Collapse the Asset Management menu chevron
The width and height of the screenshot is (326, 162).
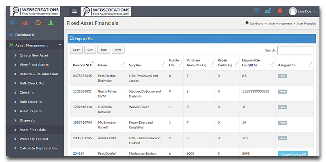60,45
